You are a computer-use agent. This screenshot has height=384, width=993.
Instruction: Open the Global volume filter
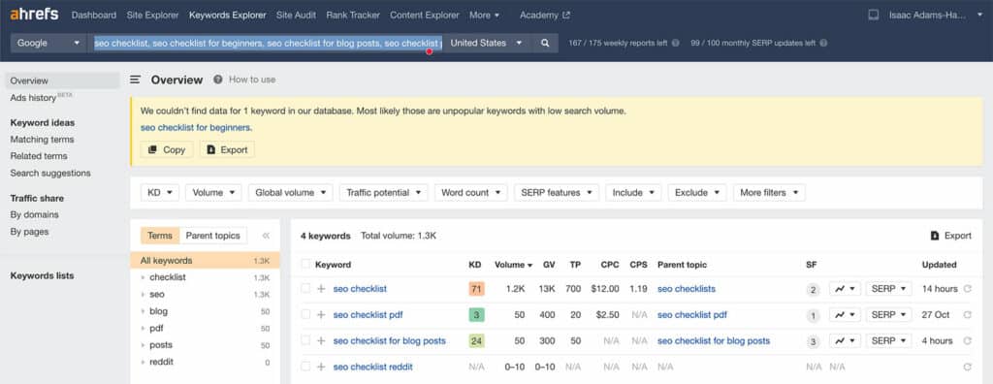(x=291, y=193)
